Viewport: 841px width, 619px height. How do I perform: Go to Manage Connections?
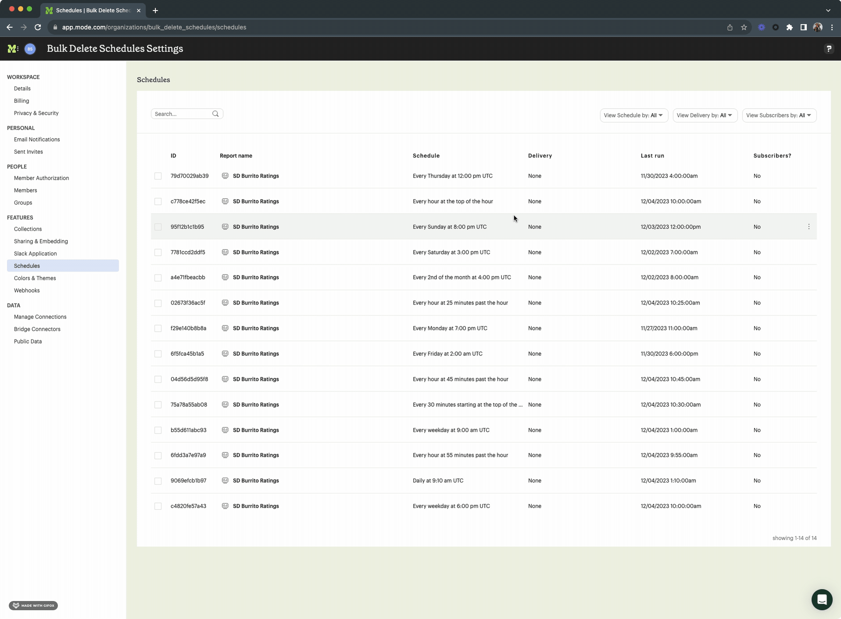(x=40, y=317)
